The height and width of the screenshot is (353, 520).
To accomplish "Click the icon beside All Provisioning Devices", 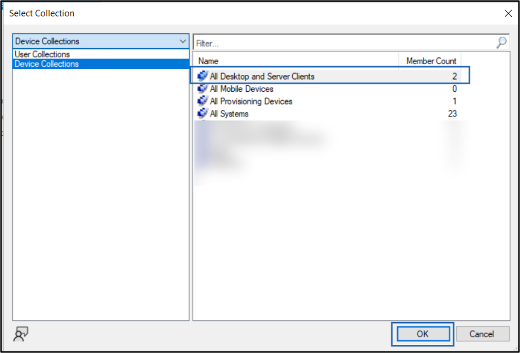I will [x=203, y=101].
